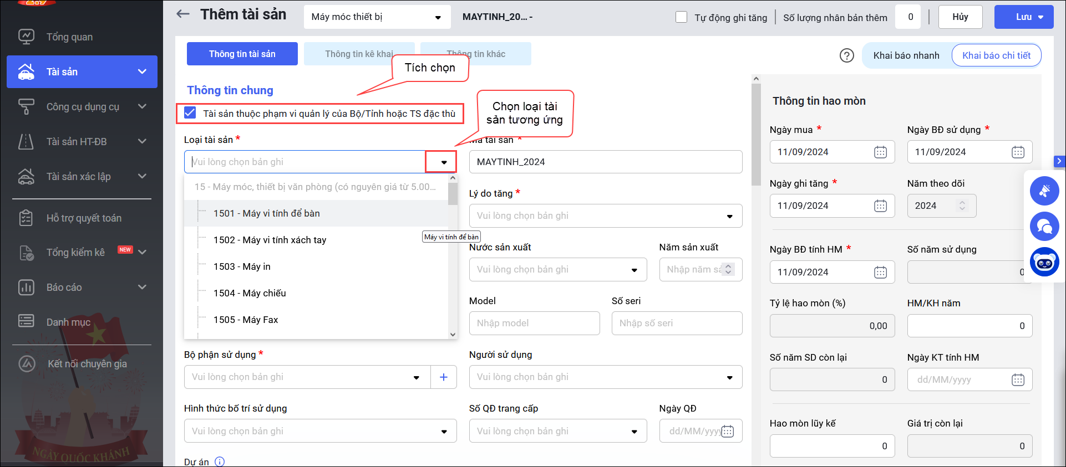Click the Kết nối chuyên gia icon
1066x467 pixels.
(27, 363)
